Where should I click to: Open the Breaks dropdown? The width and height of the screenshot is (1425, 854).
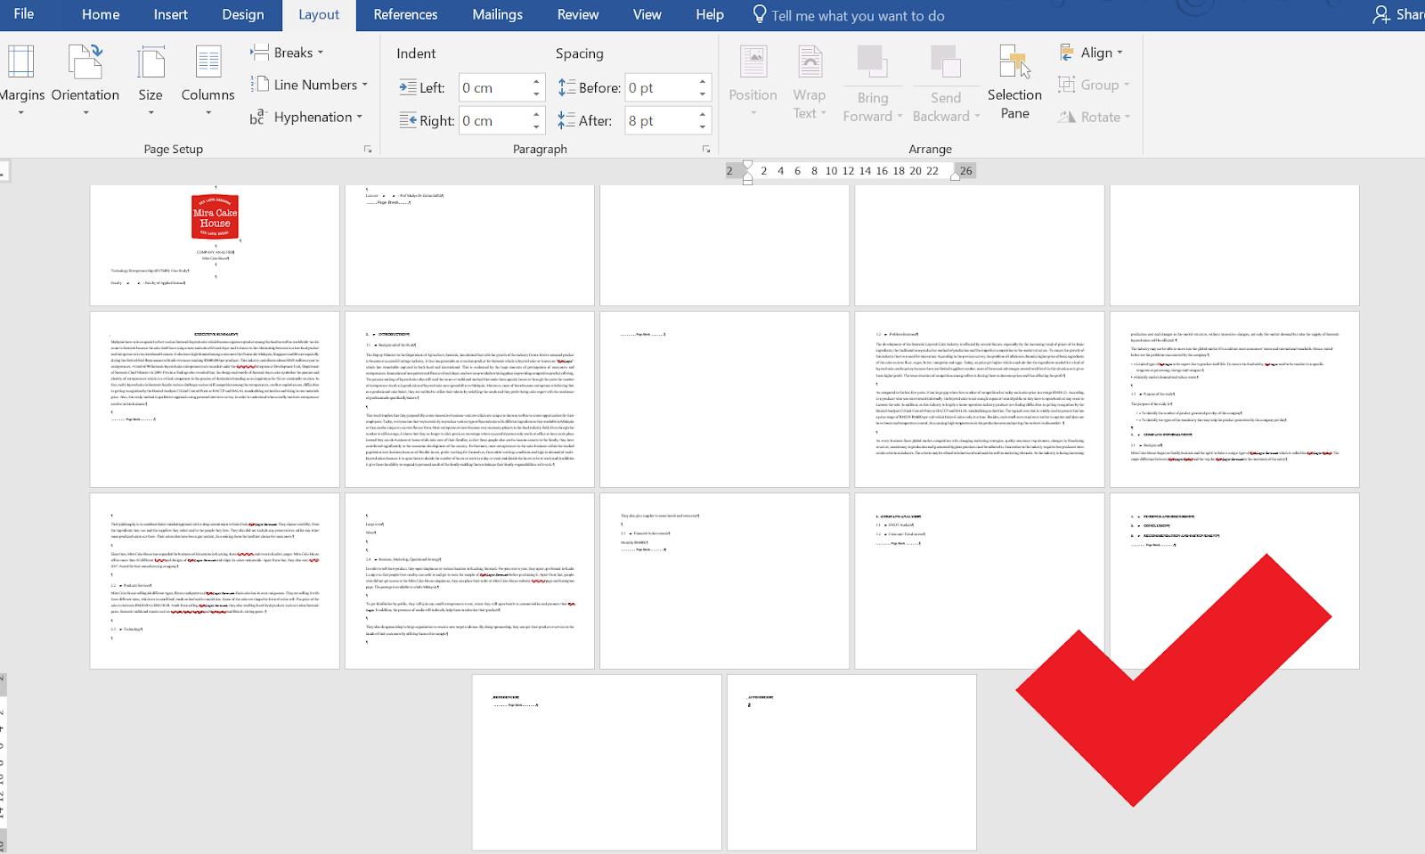[288, 52]
